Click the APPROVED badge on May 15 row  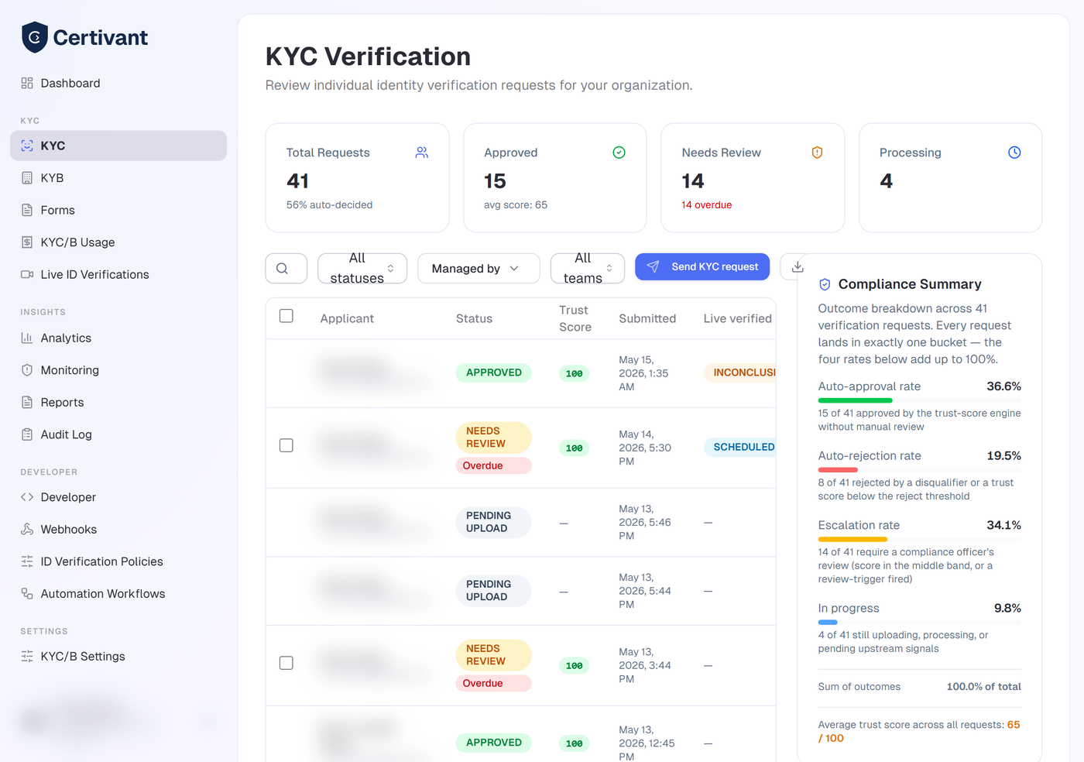point(494,372)
